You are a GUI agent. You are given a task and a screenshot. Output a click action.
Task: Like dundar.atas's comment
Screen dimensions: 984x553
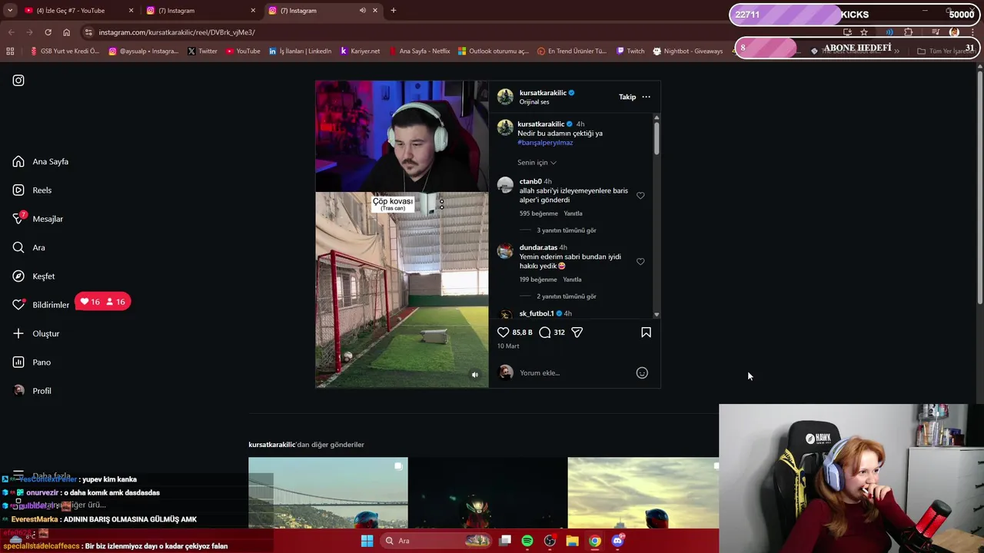click(640, 261)
